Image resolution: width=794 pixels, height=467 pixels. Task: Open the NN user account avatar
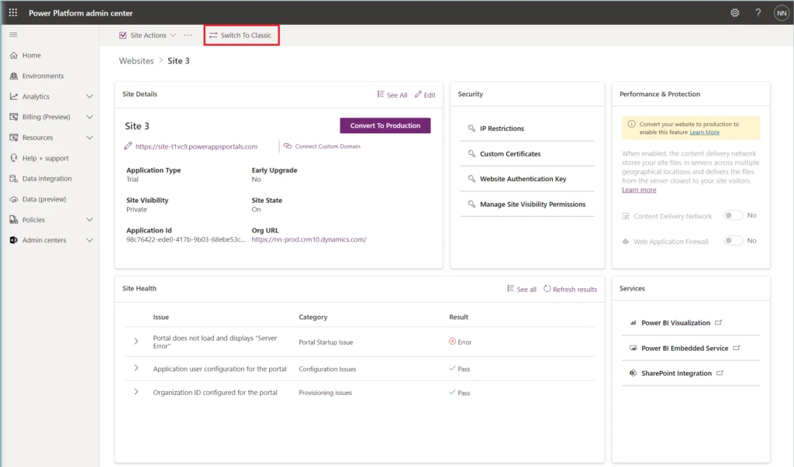pyautogui.click(x=780, y=13)
